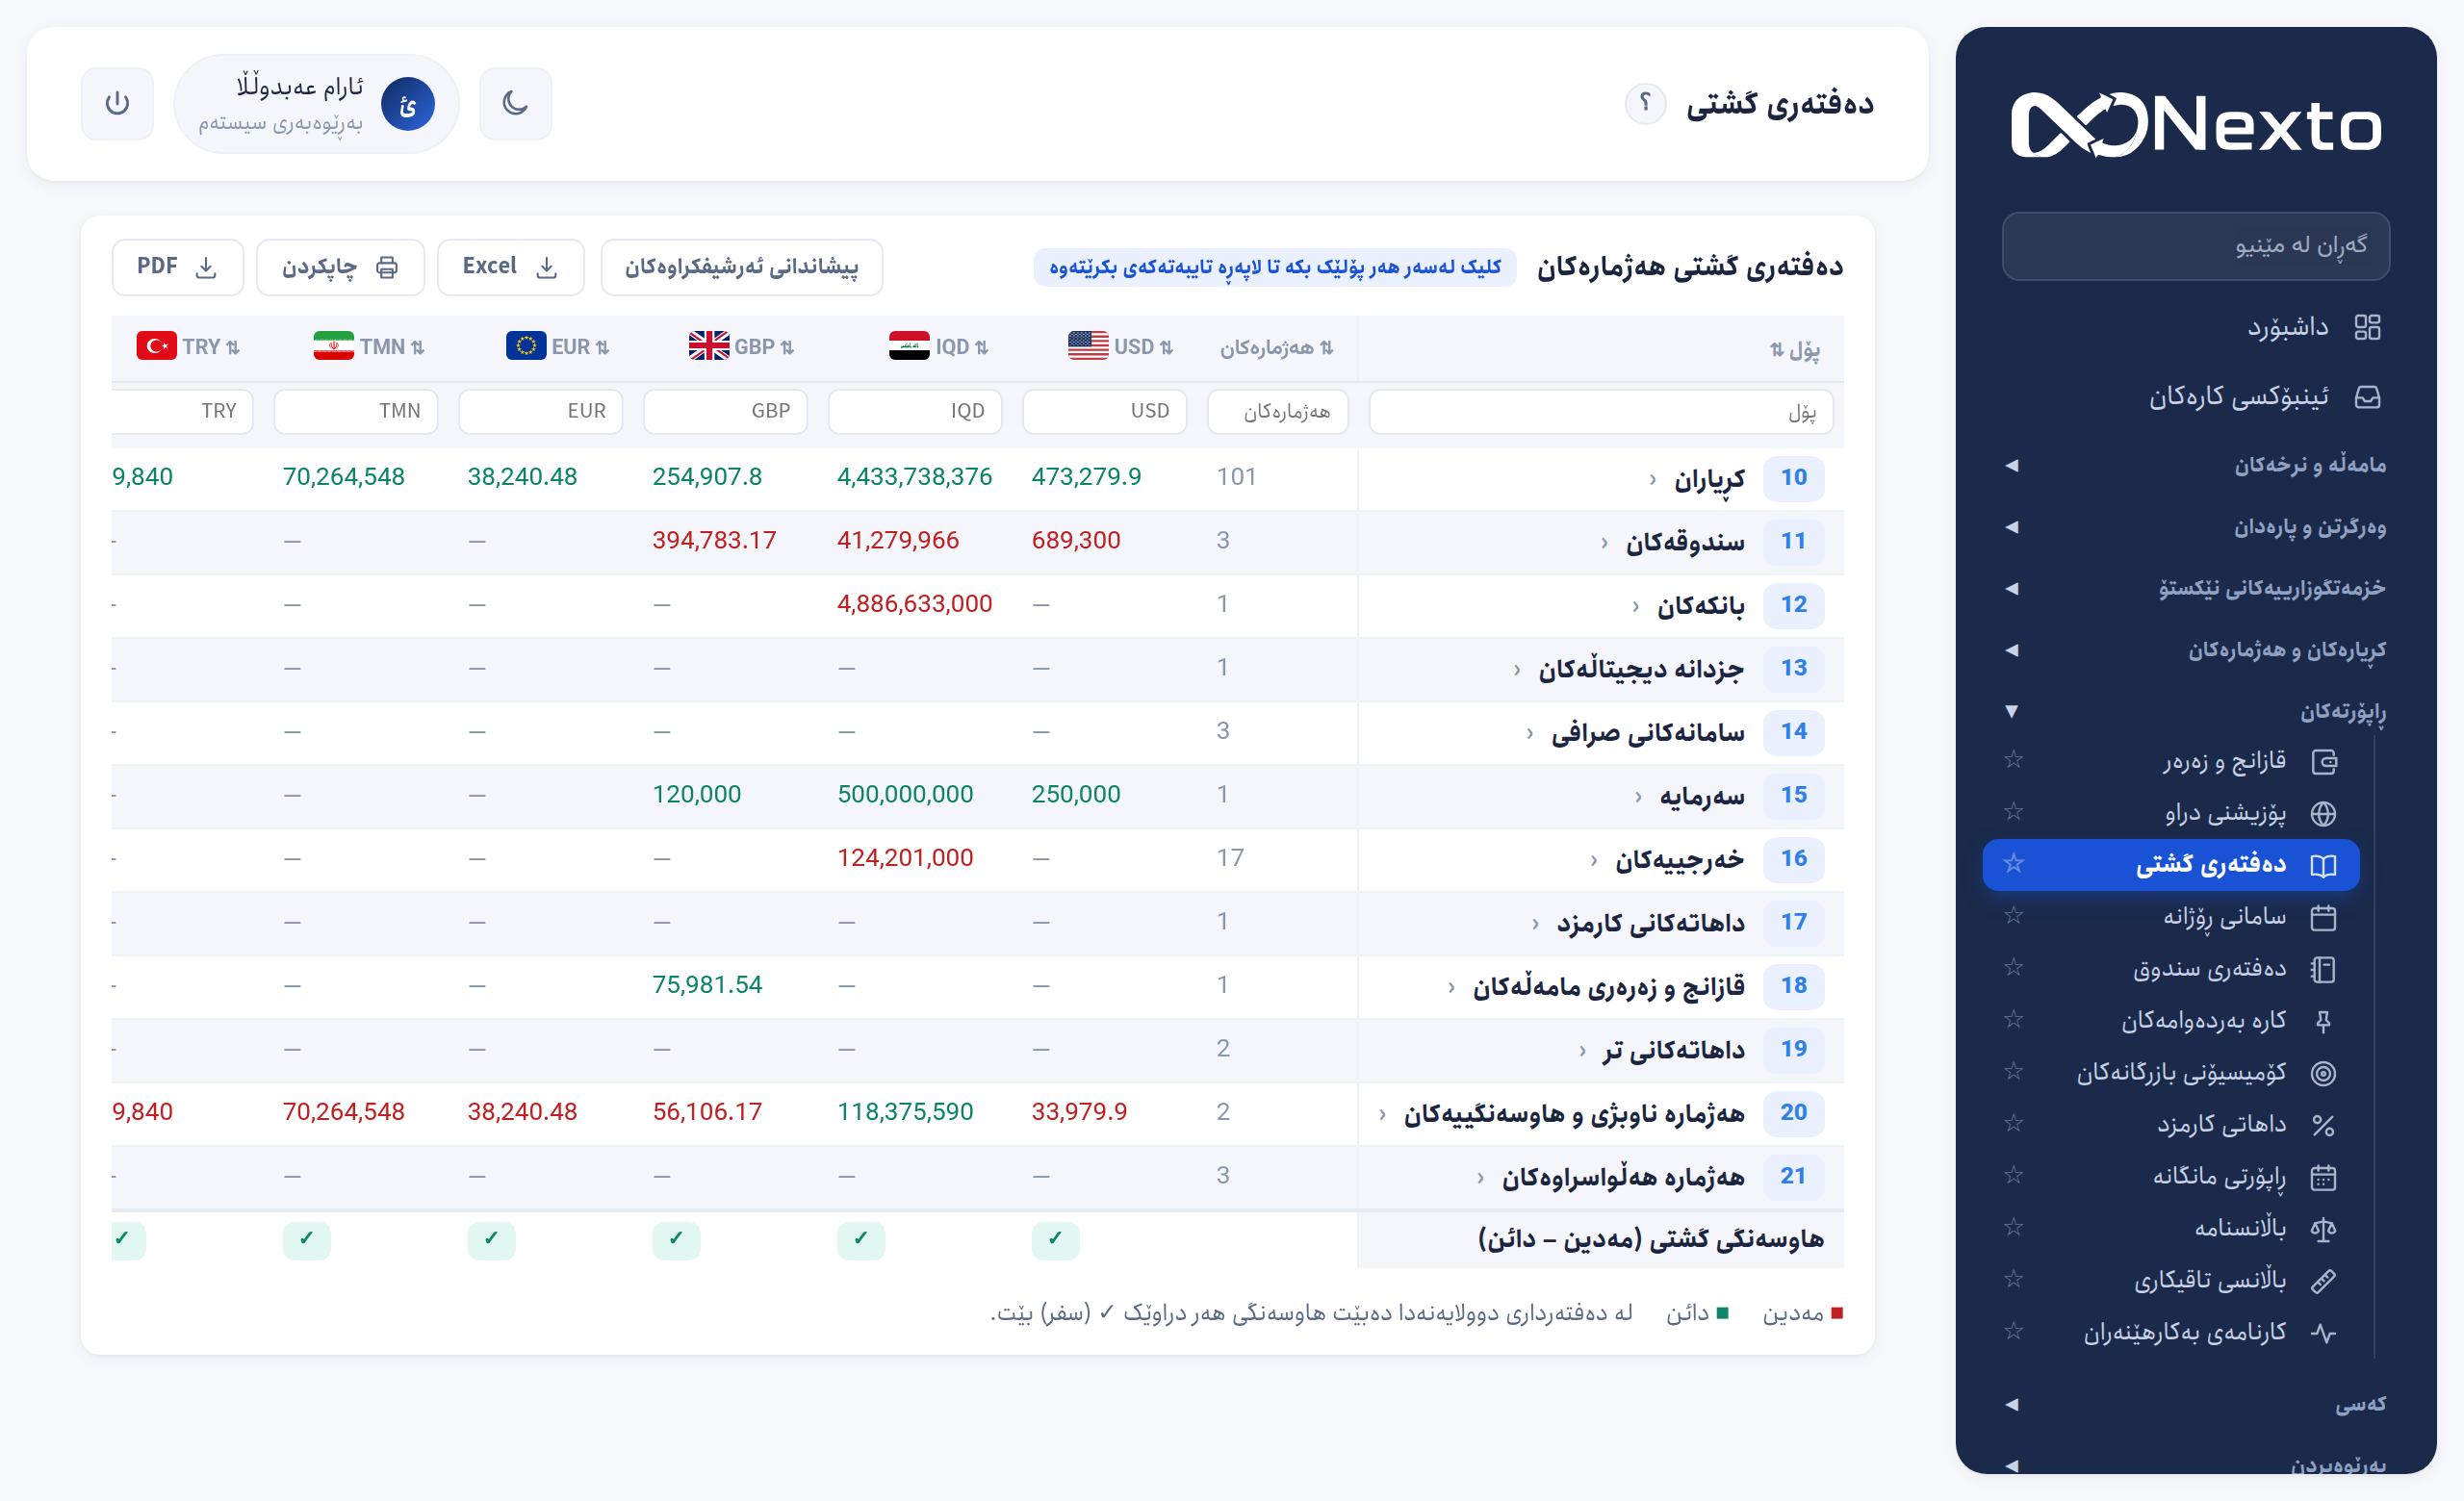Sort by the TMN flag column
The height and width of the screenshot is (1501, 2464).
369,346
